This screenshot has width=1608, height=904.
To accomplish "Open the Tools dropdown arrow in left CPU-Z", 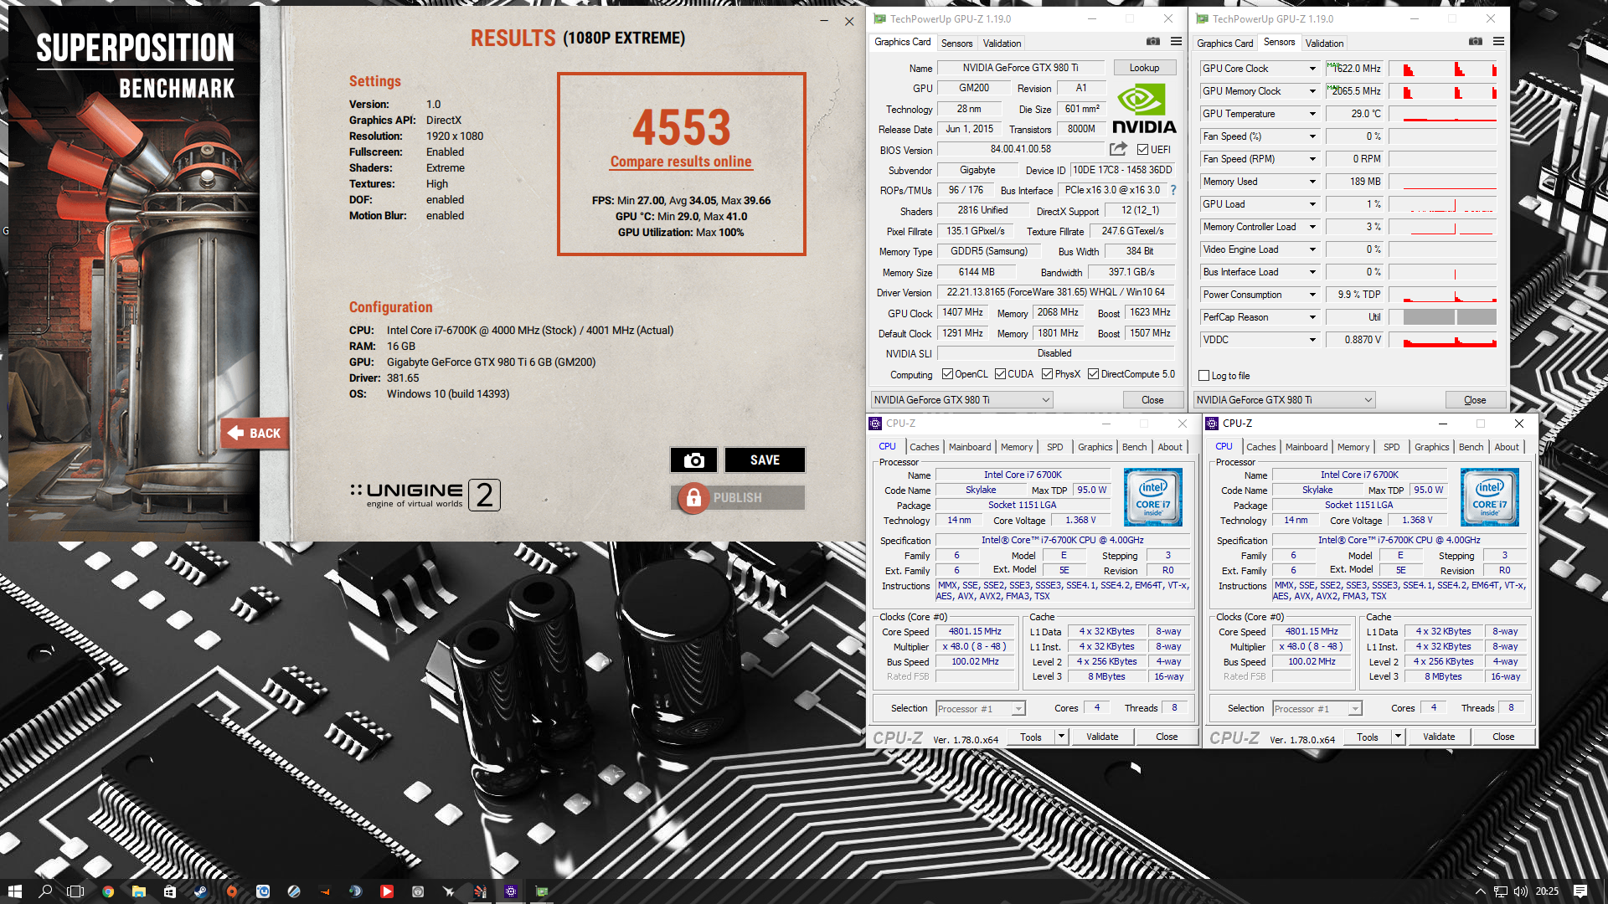I will [x=1061, y=737].
